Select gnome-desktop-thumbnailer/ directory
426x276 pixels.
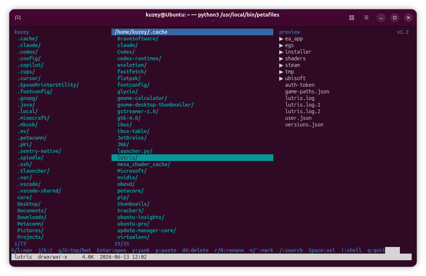pos(155,105)
